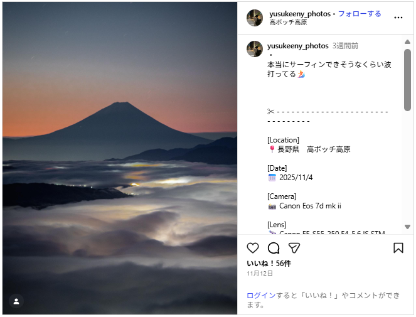The image size is (416, 317).
Task: Click the caption scrollbar down arrow
Action: click(x=407, y=227)
